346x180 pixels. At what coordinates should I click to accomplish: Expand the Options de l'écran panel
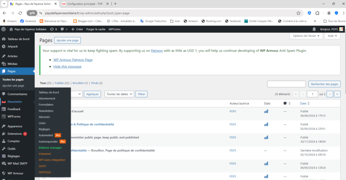[x=306, y=36]
